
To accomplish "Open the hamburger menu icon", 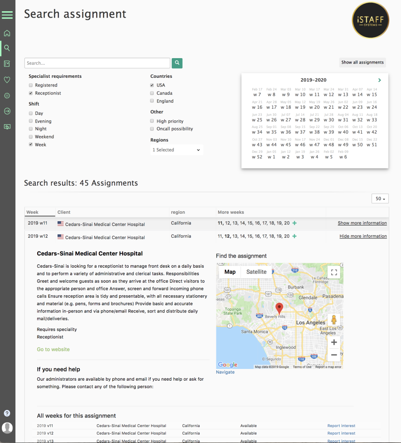I will click(7, 15).
